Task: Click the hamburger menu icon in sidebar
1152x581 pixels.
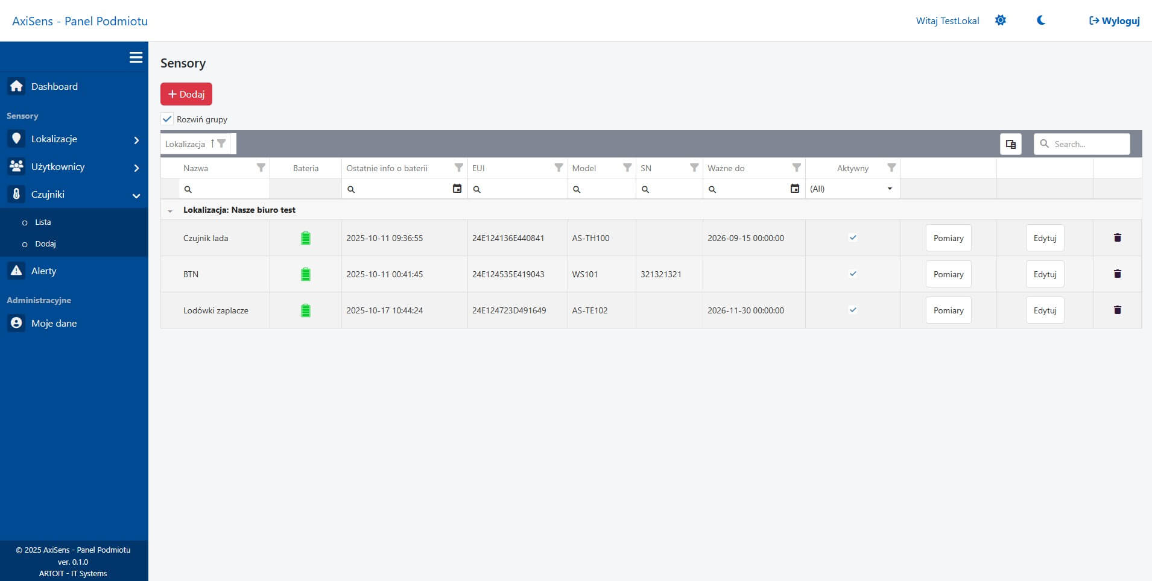Action: point(136,57)
